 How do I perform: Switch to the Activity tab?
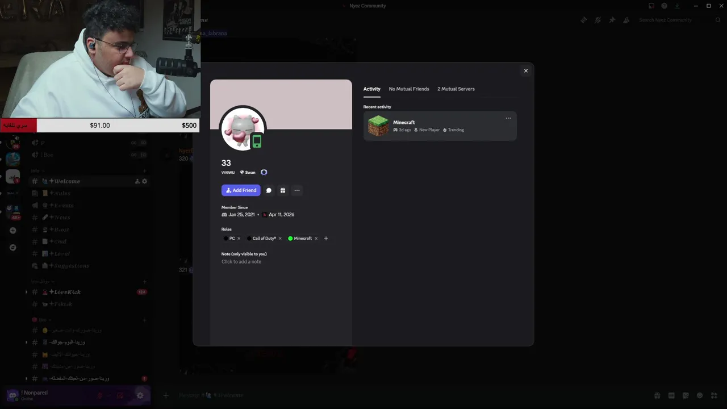pos(372,89)
